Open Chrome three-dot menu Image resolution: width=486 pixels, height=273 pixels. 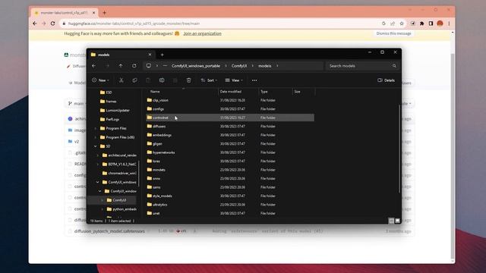click(x=449, y=24)
